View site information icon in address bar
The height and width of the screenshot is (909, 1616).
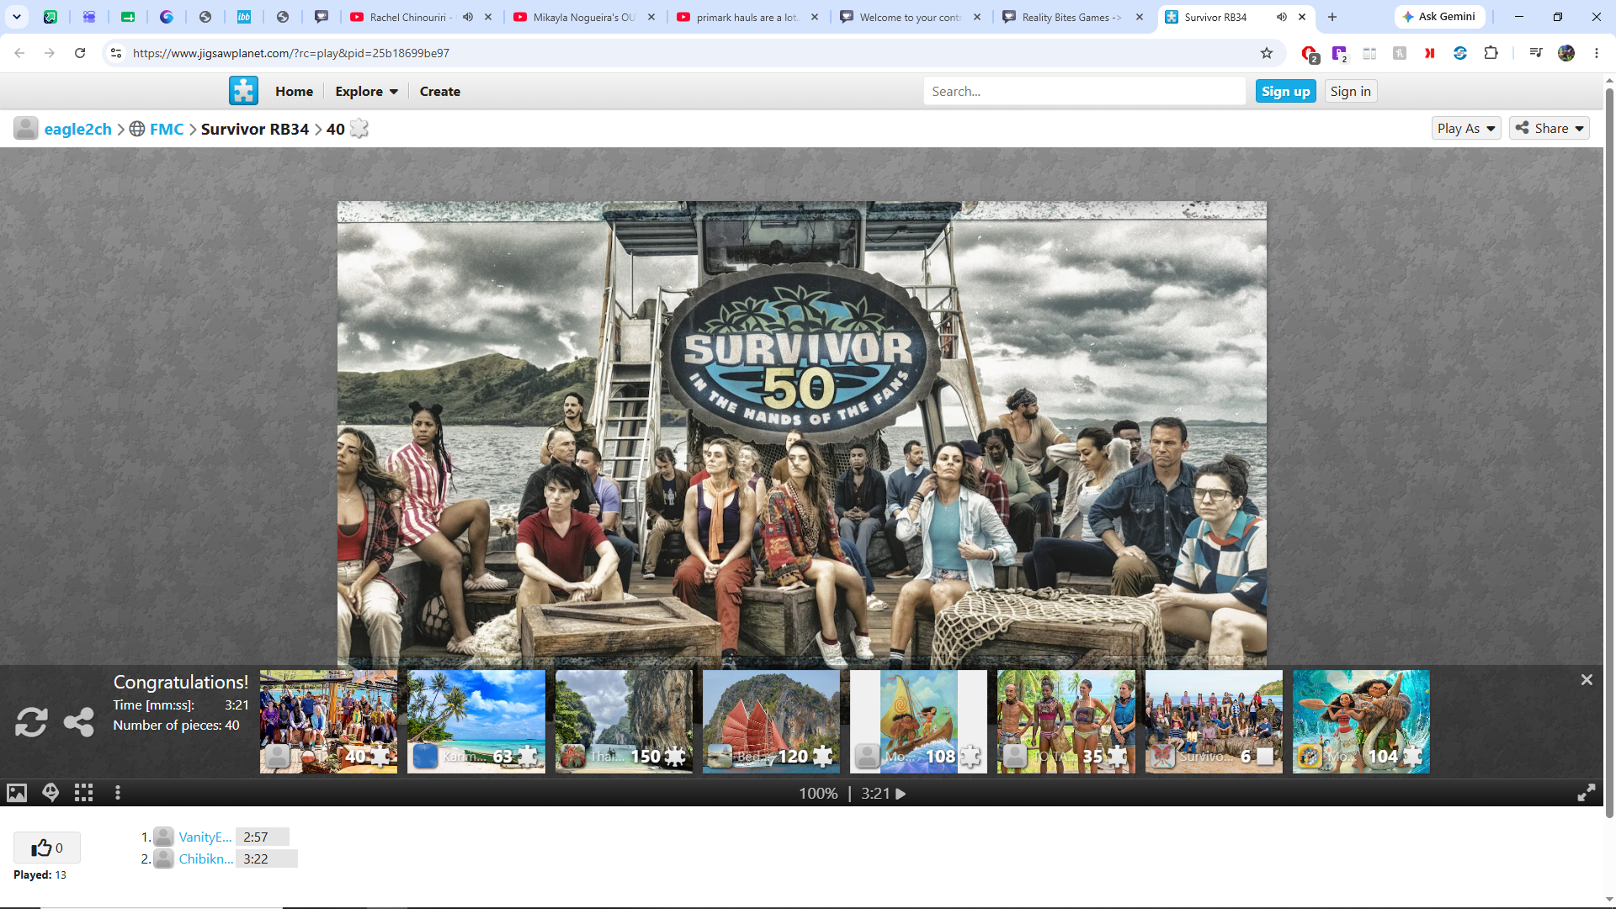(x=116, y=53)
